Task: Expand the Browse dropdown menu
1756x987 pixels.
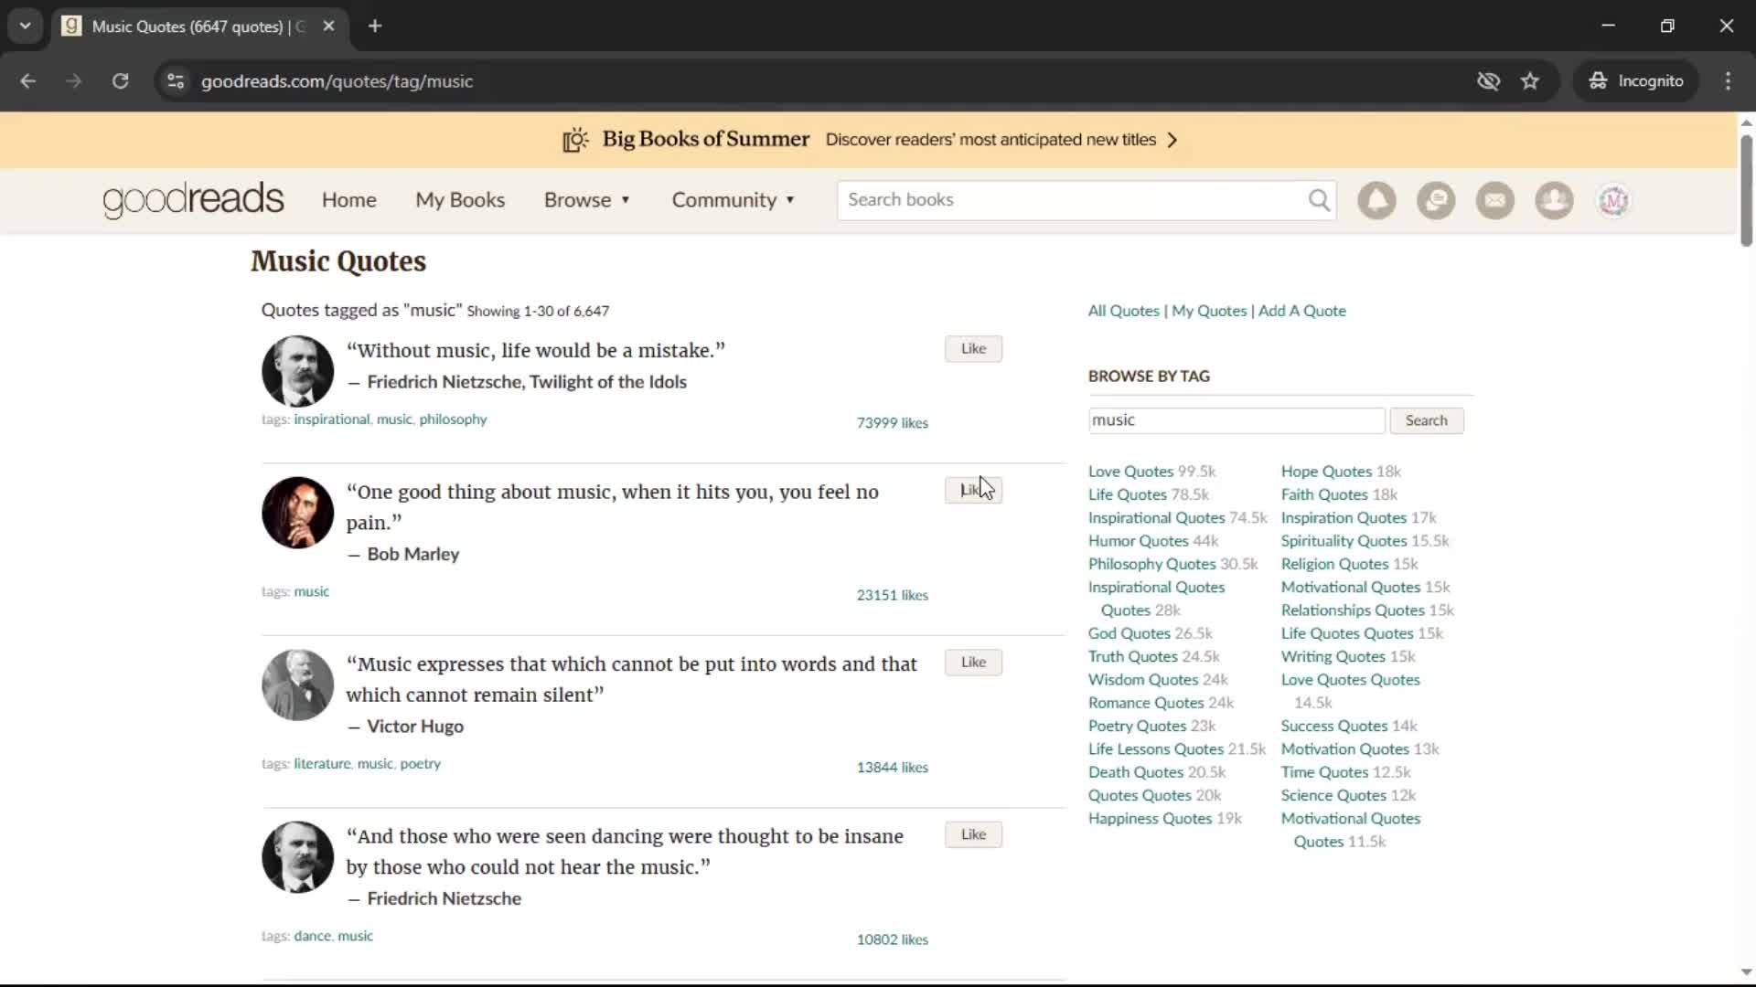Action: pyautogui.click(x=587, y=200)
